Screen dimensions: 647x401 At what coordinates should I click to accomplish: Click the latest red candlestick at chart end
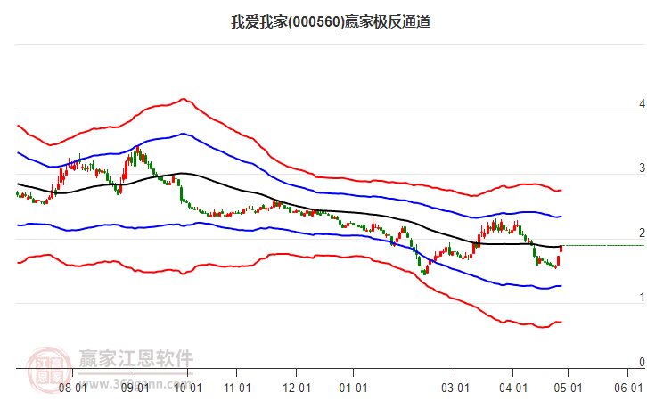pos(561,249)
